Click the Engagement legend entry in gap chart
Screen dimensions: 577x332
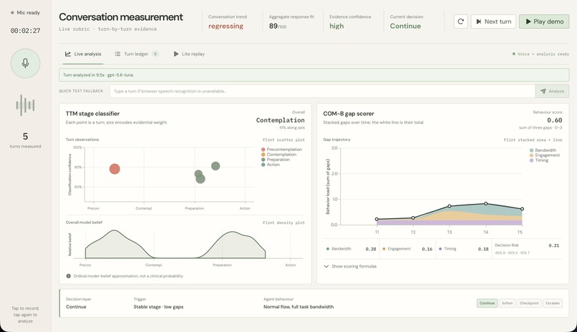(x=545, y=155)
